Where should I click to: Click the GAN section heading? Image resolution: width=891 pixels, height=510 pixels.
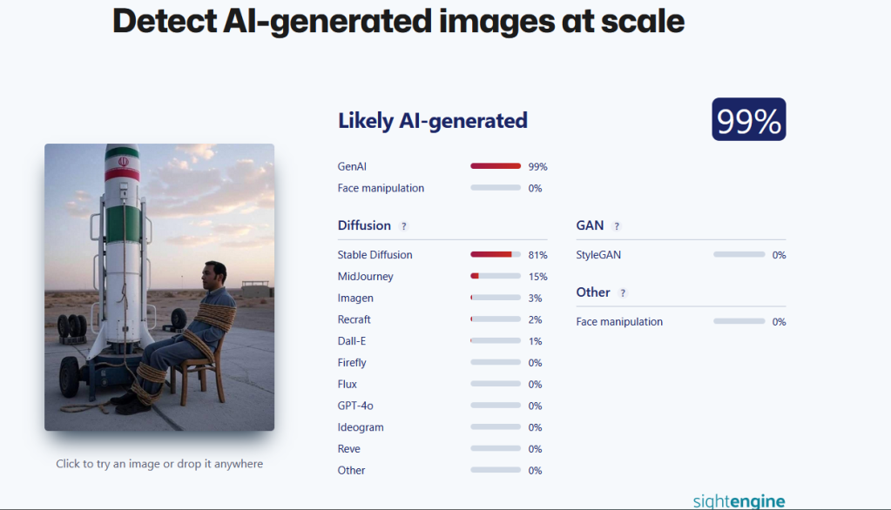coord(590,225)
